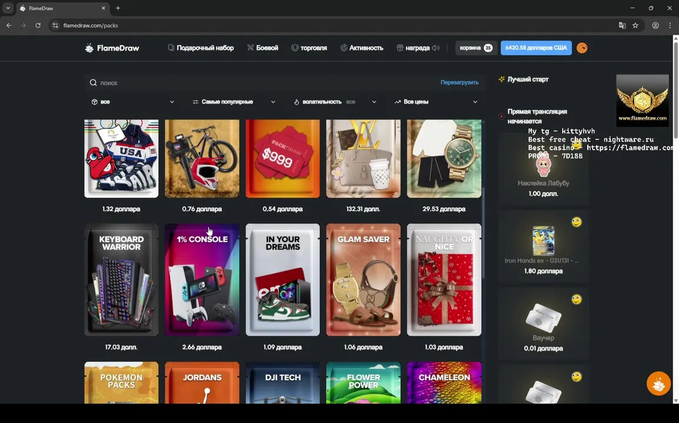Expand the все category dropdown
Screen dimensions: 679x423
click(133, 102)
